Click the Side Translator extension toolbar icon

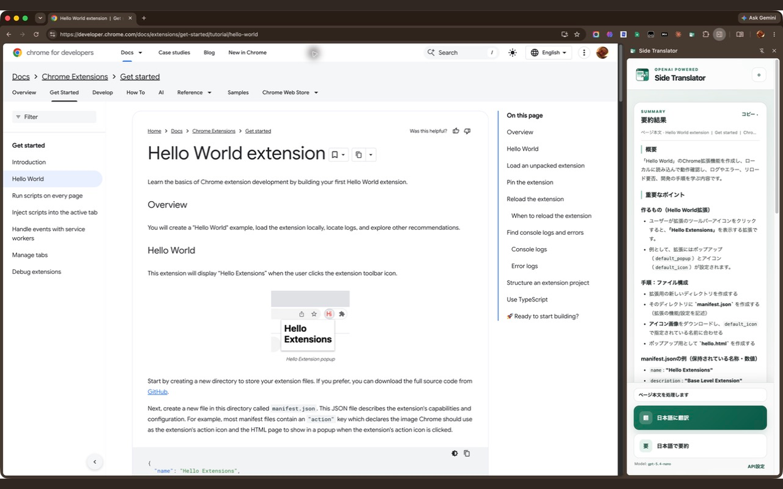[x=692, y=34]
